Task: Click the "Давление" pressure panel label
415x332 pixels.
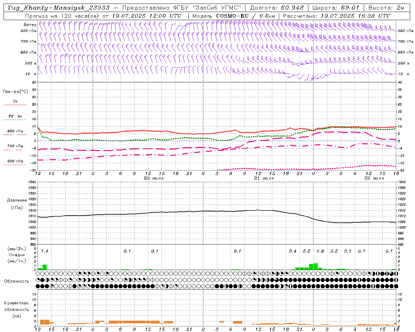Action: [x=16, y=200]
